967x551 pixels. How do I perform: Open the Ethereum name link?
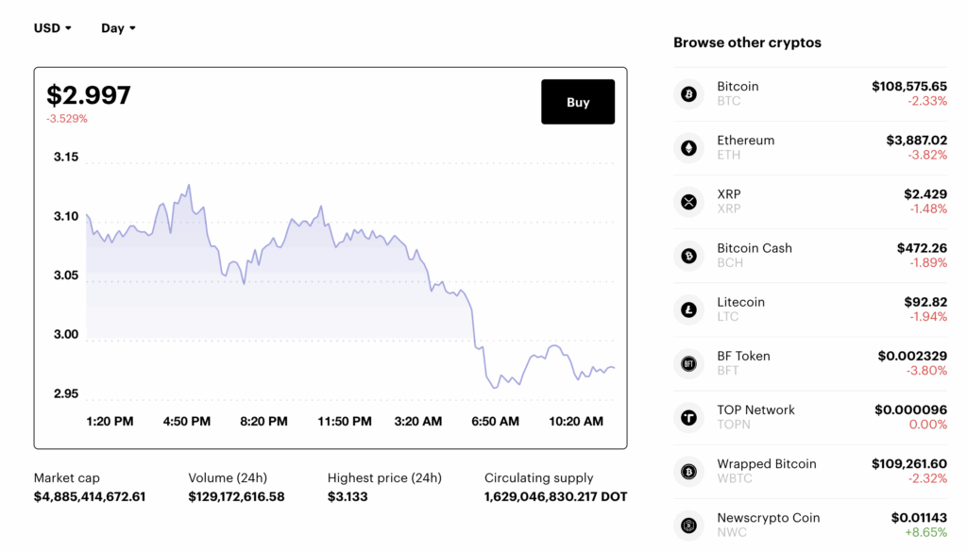tap(745, 141)
